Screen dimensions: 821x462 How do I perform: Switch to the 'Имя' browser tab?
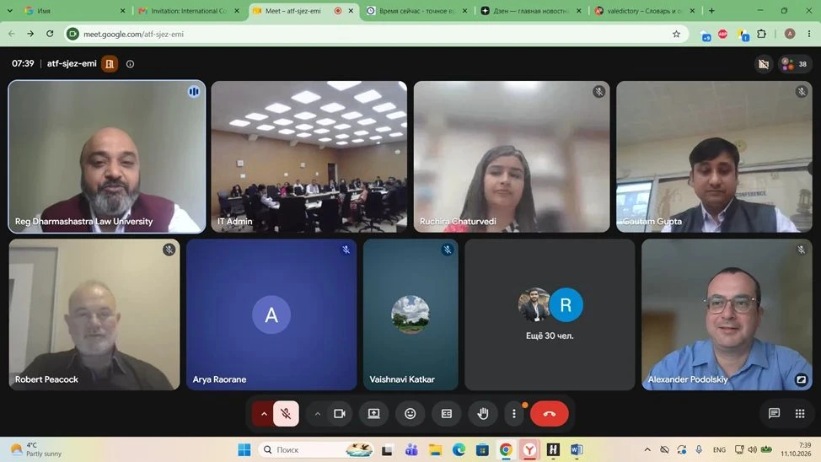[73, 10]
